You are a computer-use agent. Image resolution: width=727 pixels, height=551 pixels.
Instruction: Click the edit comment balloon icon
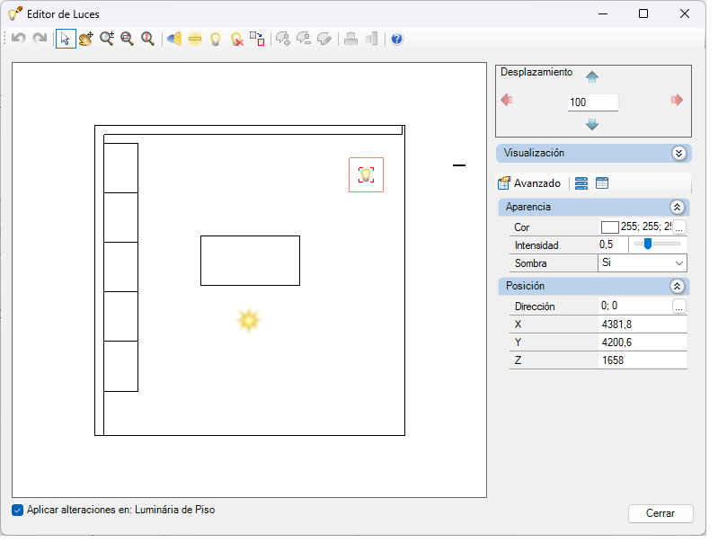point(324,39)
